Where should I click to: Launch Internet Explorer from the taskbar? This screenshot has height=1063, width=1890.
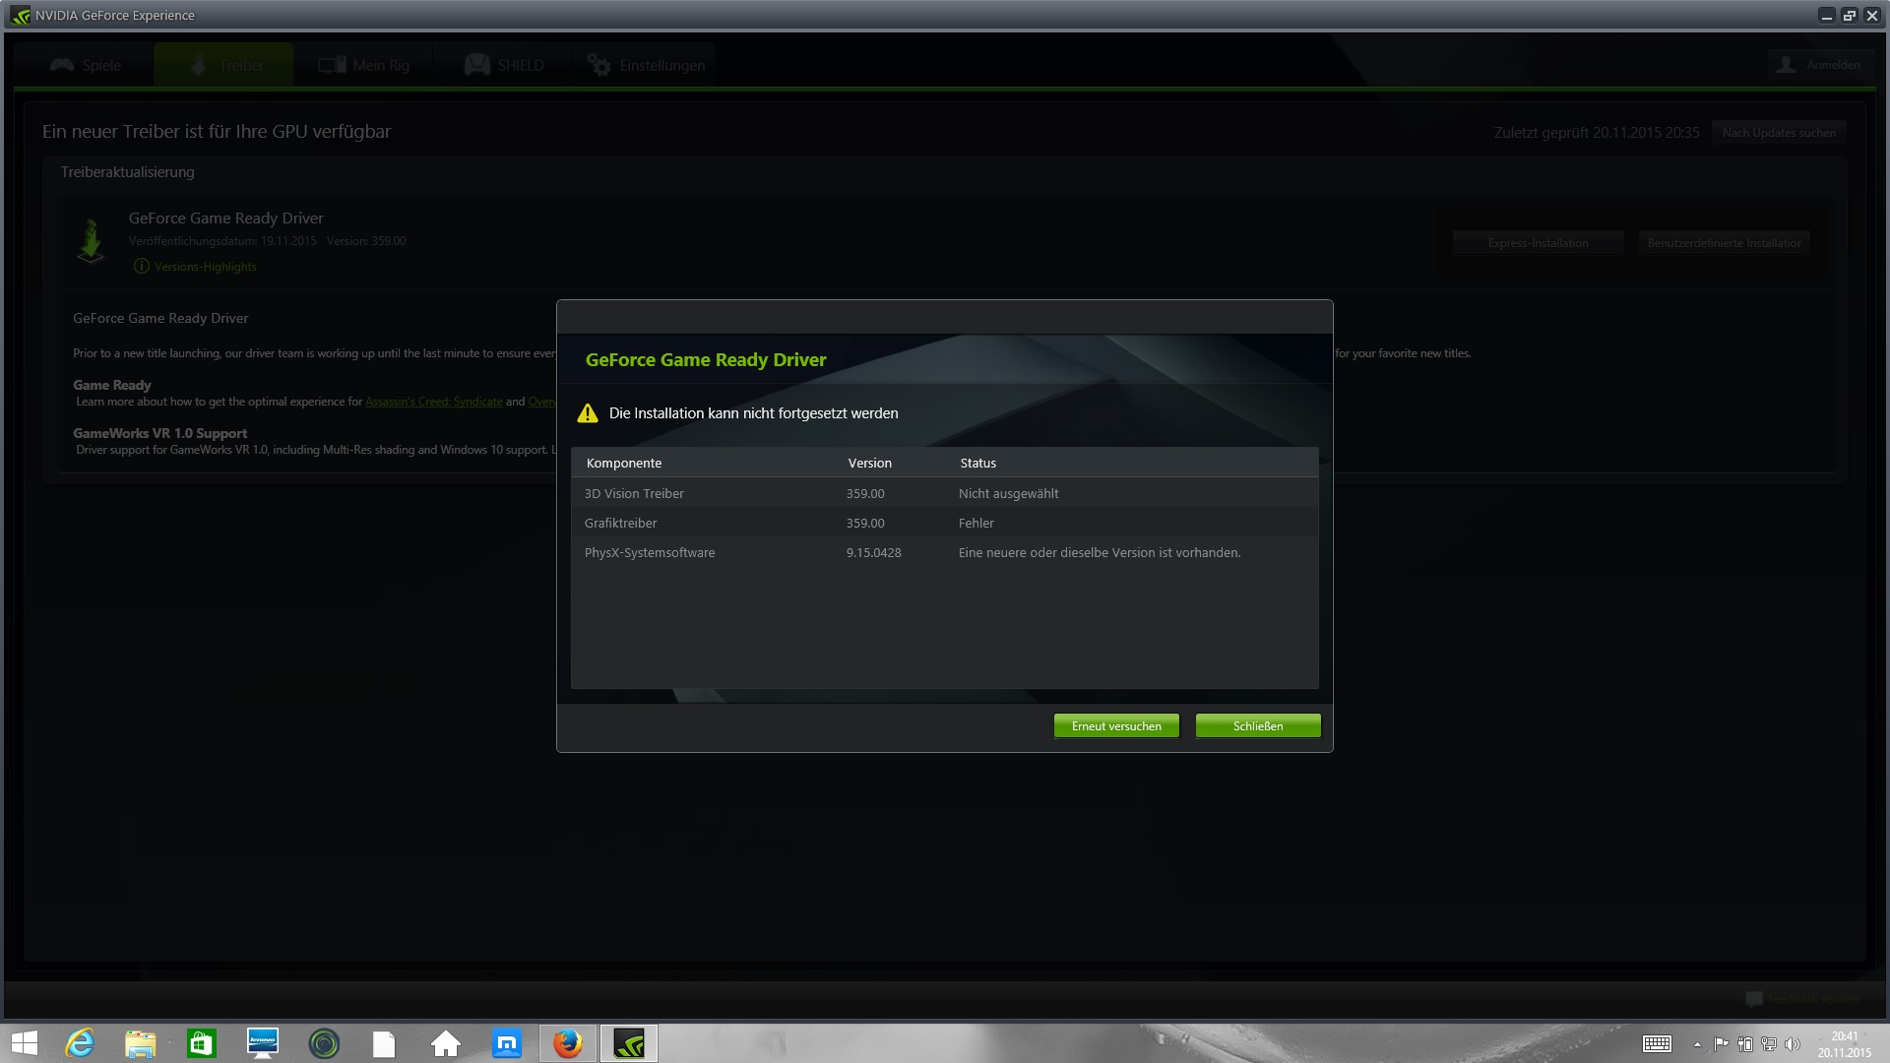[80, 1043]
